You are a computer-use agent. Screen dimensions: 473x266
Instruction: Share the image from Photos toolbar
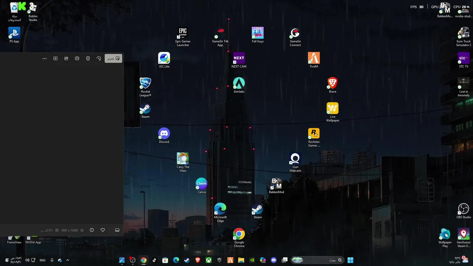tap(66, 58)
